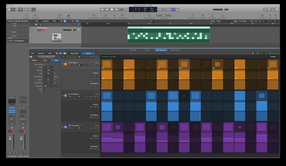Image resolution: width=286 pixels, height=166 pixels.
Task: Select Chance edit mode button
Action: pyautogui.click(x=88, y=53)
